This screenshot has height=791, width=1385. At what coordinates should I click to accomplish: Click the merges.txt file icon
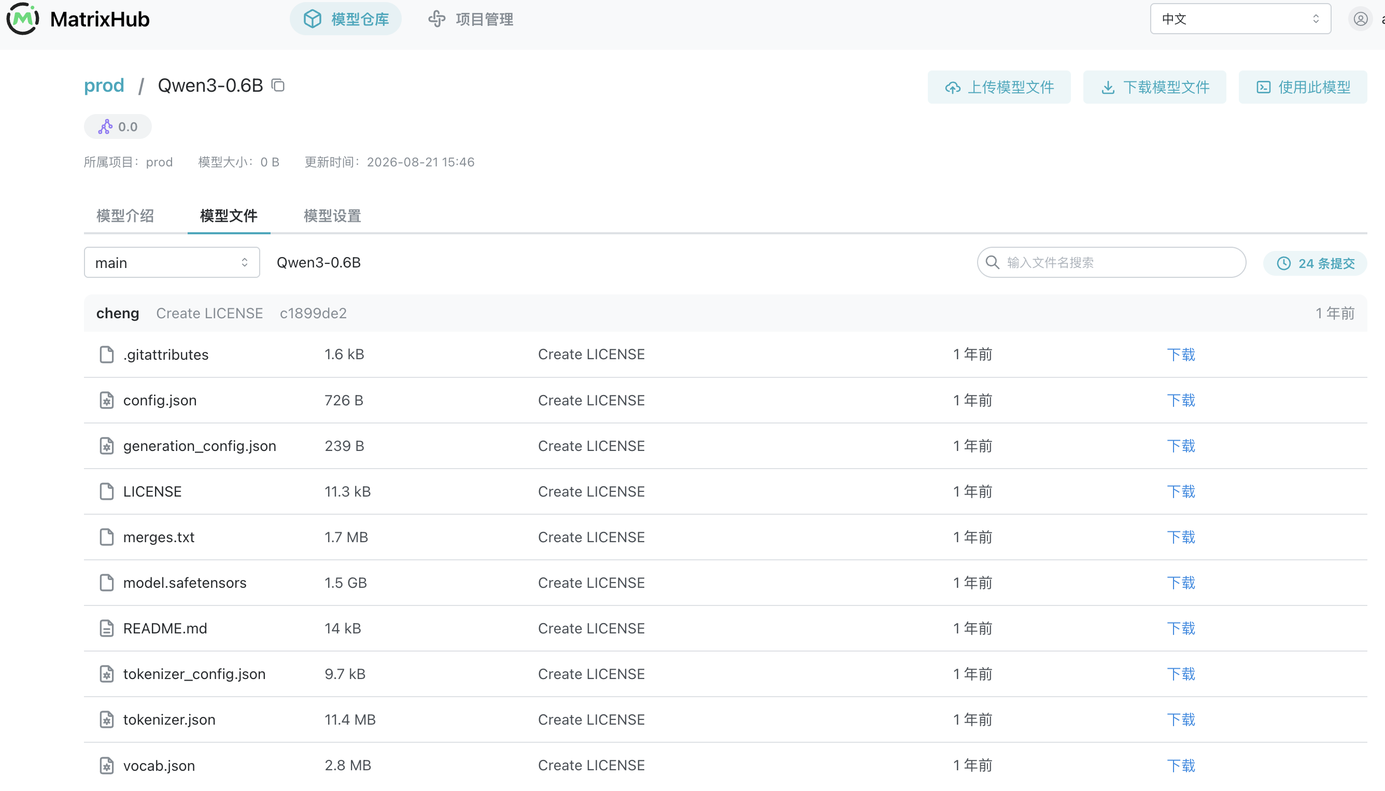pos(106,537)
